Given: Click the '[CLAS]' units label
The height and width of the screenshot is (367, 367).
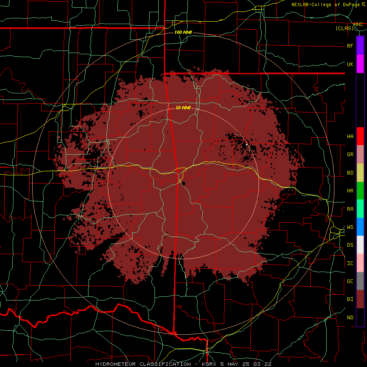Looking at the screenshot, I should click(x=345, y=28).
